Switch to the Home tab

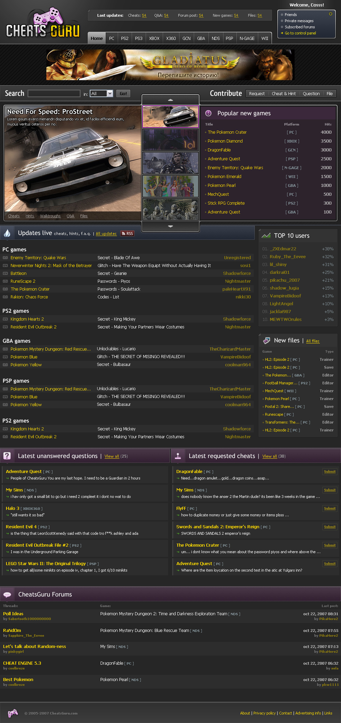(x=97, y=38)
